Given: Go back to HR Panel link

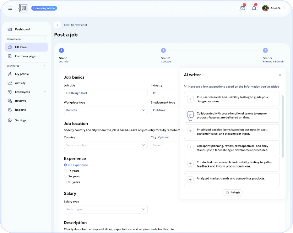Looking at the screenshot, I should 75,25.
